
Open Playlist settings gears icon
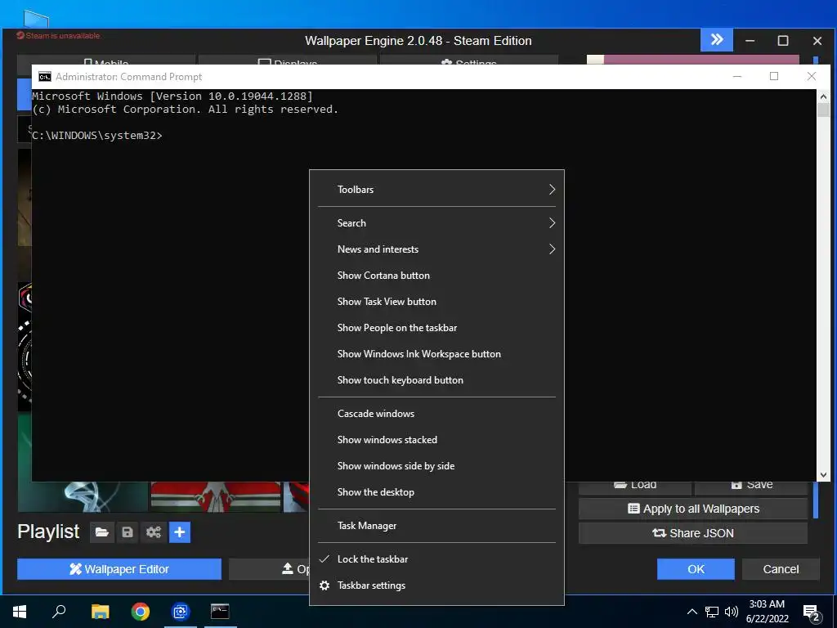(x=153, y=532)
